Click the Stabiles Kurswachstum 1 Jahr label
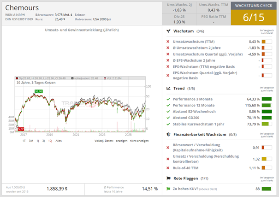This screenshot has width=279, height=197. pos(198,124)
